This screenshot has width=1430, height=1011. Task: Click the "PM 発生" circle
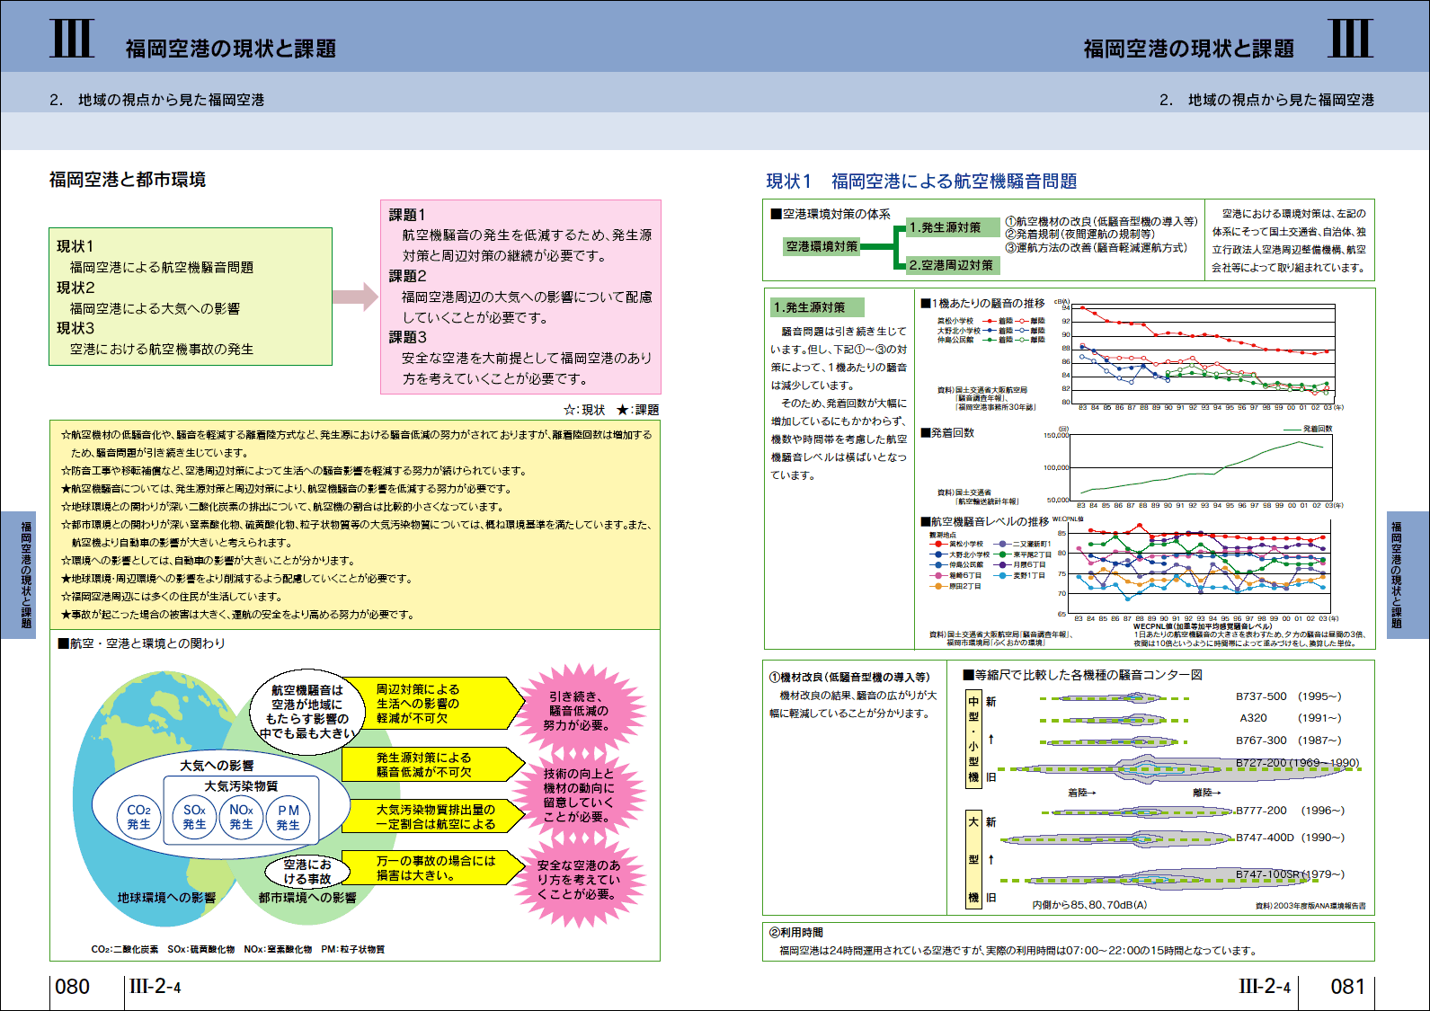point(288,817)
